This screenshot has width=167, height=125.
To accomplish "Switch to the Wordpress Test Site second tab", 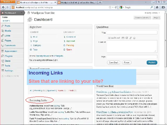I will pos(77,2).
